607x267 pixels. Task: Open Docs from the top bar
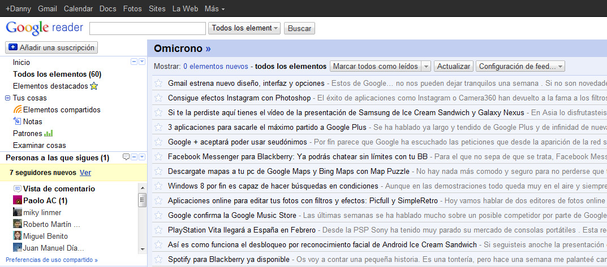coord(107,8)
